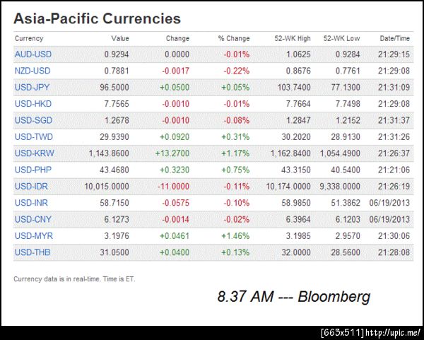Click the Date/Time column header
Screen dimensions: 424x340
(x=394, y=38)
